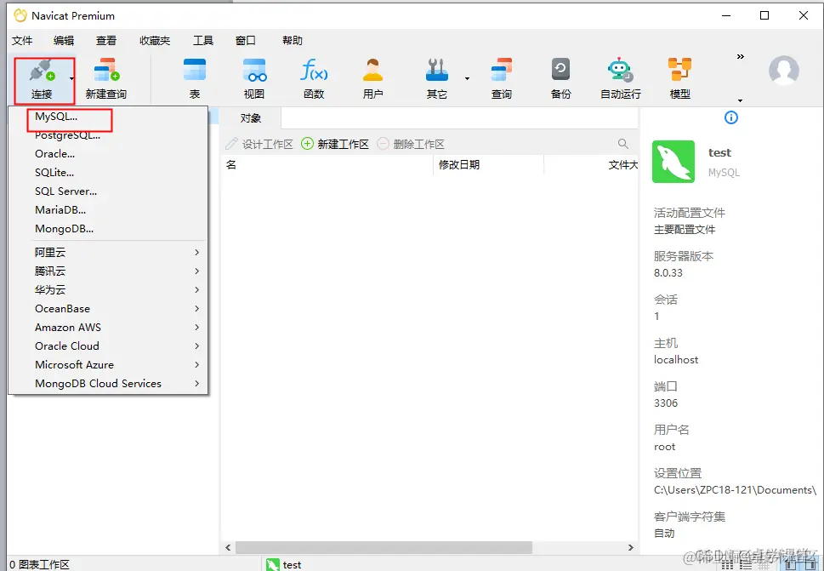Choose Oracle... connection type
The height and width of the screenshot is (571, 824).
pos(54,153)
